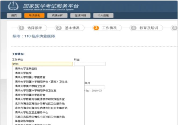Choose 清华大学玉泉医院 from suggestion list

click(26, 69)
